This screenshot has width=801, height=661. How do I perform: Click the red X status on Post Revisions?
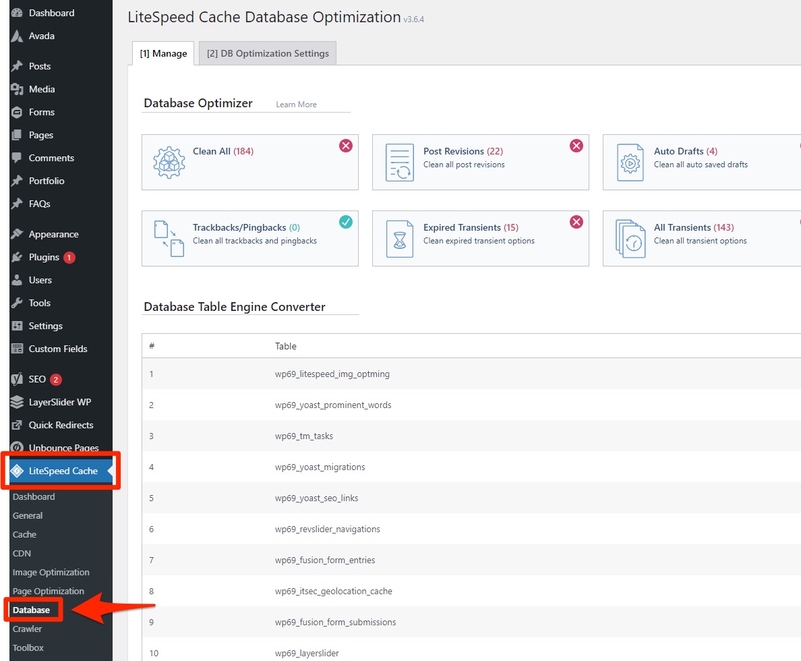[x=576, y=146]
